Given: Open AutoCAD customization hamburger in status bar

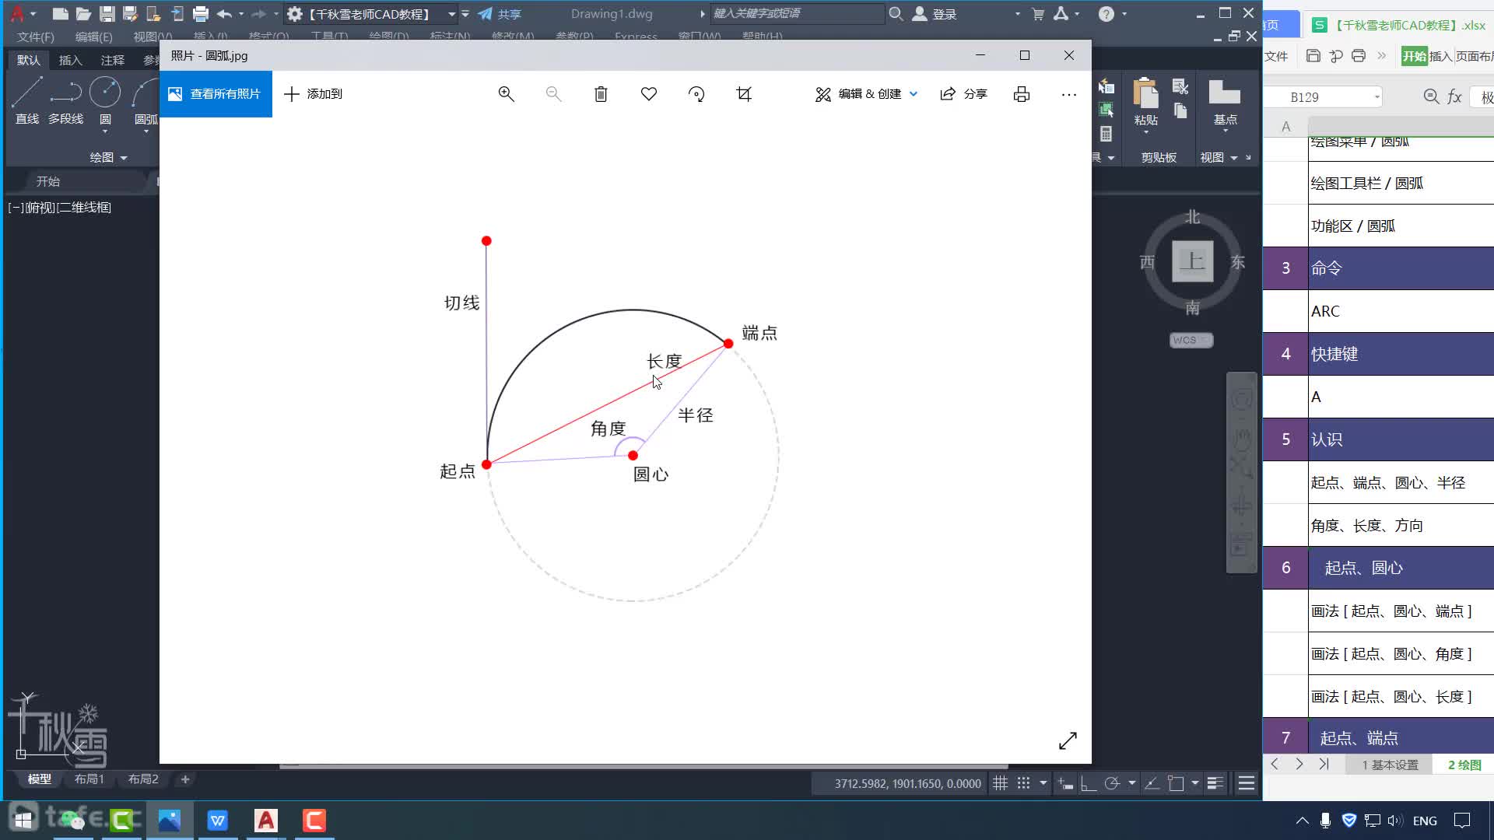Looking at the screenshot, I should pos(1247,784).
